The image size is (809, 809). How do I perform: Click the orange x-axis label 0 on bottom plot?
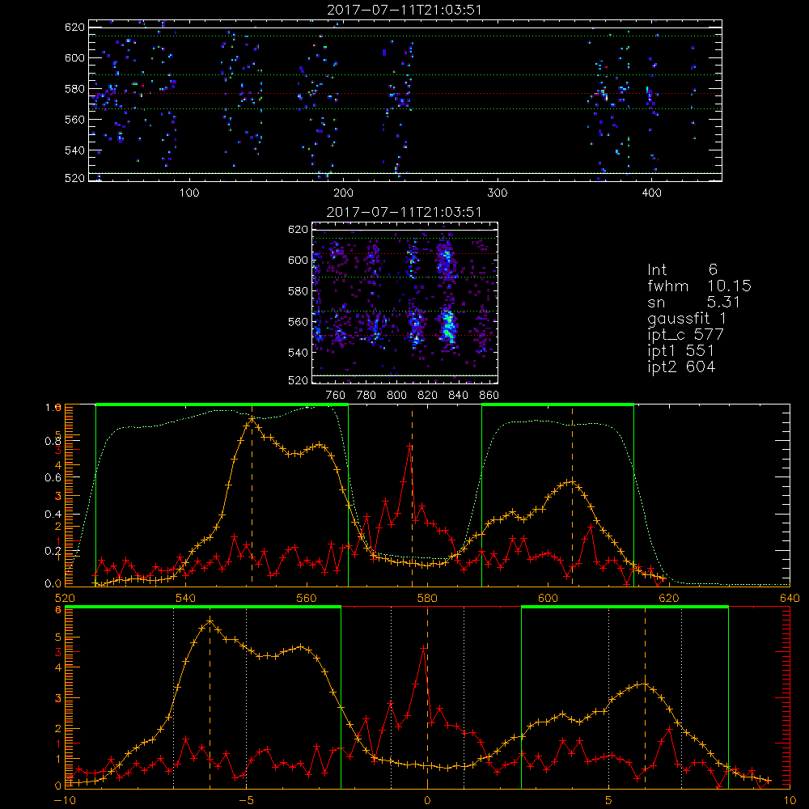click(427, 801)
